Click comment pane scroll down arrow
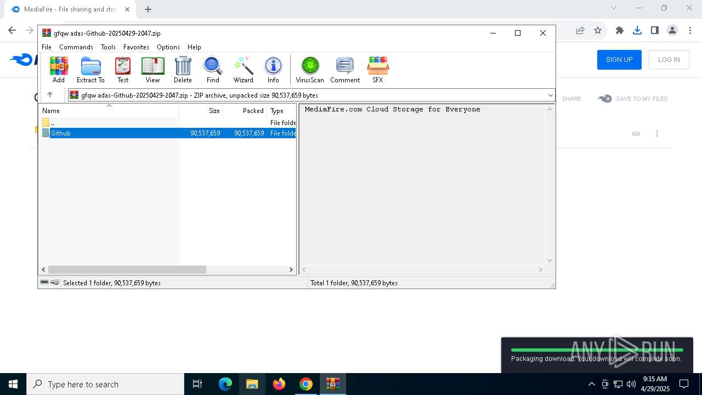This screenshot has width=702, height=395. tap(550, 261)
